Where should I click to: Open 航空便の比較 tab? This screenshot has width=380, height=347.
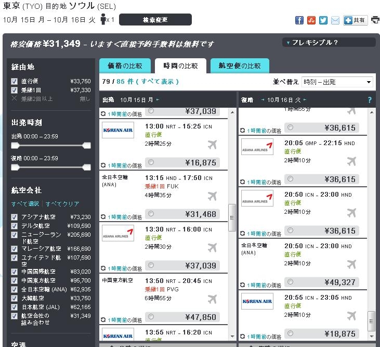[x=240, y=66]
